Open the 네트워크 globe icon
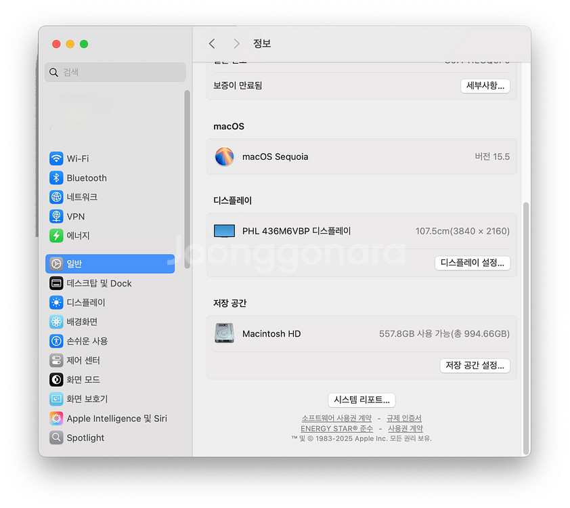Screen dimensions: 570x508 click(x=56, y=197)
